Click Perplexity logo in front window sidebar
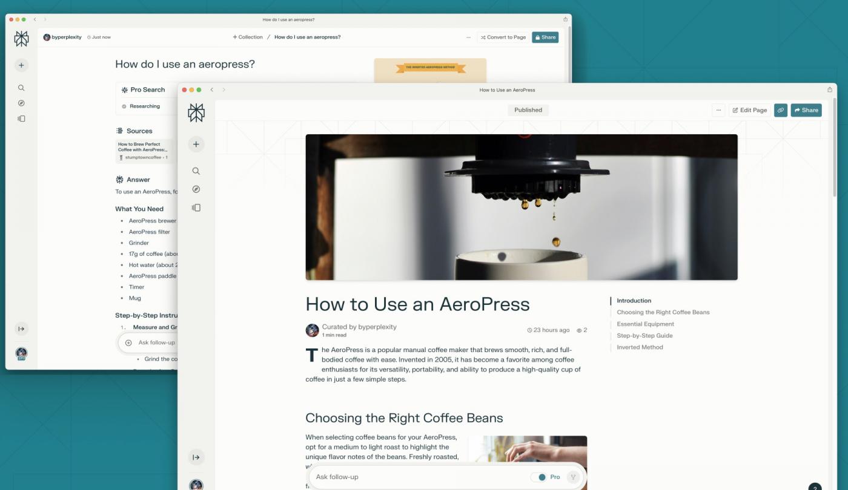 (196, 113)
